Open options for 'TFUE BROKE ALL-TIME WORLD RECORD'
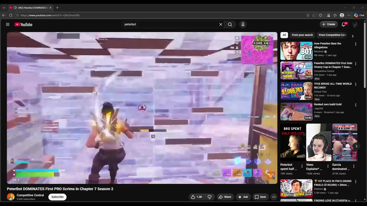Image resolution: width=367 pixels, height=206 pixels. pos(356,84)
